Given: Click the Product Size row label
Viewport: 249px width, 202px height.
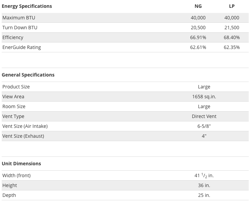Looking at the screenshot, I should point(16,87).
